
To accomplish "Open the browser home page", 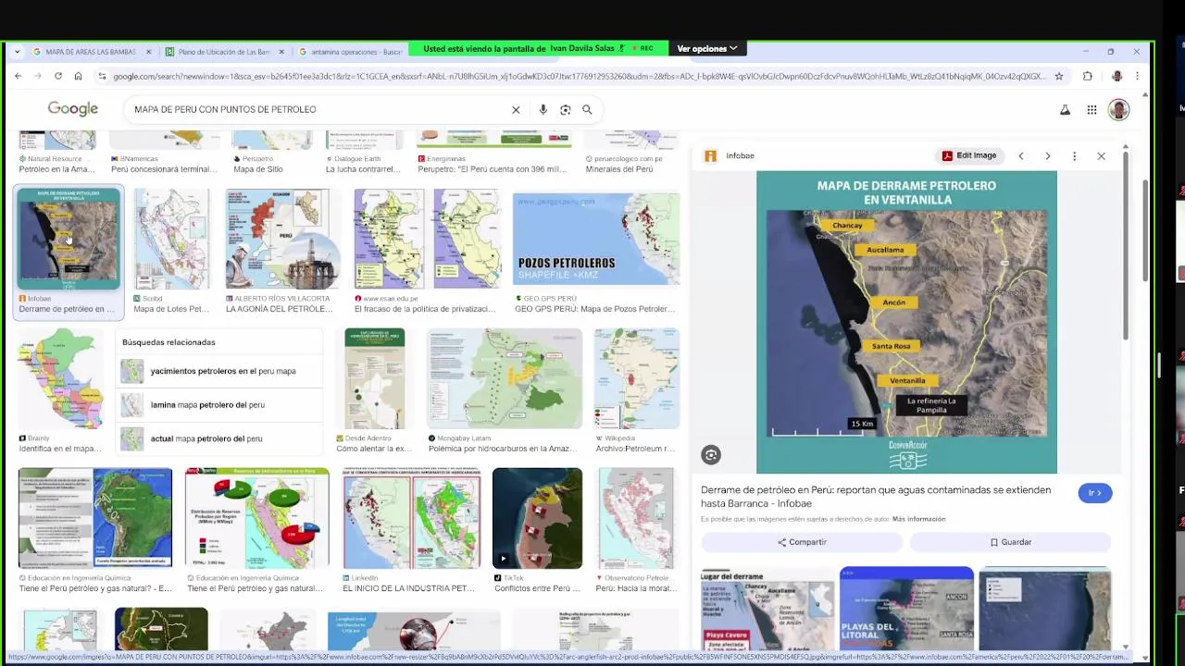I will pos(78,76).
